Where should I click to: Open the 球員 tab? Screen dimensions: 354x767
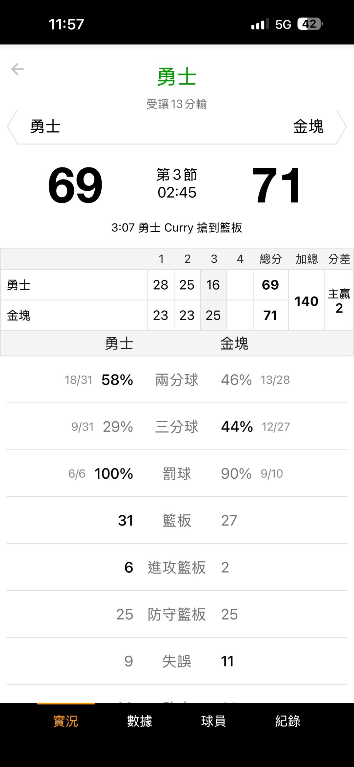pyautogui.click(x=213, y=721)
